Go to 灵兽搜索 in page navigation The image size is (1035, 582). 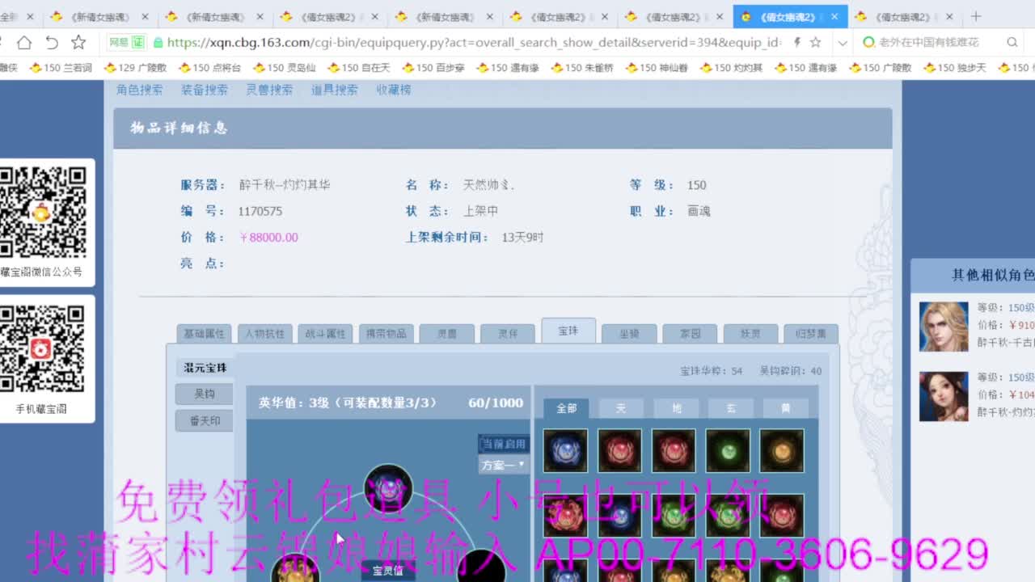[269, 90]
